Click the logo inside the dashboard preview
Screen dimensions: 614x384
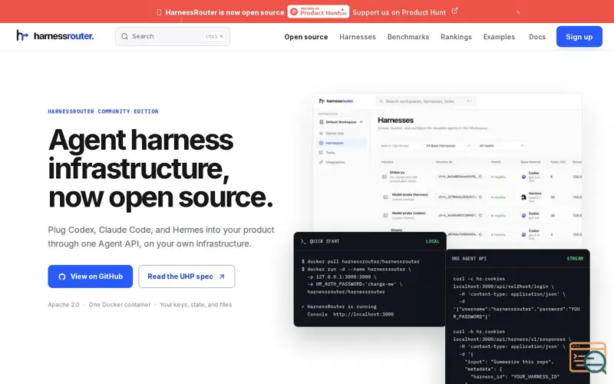tap(336, 101)
